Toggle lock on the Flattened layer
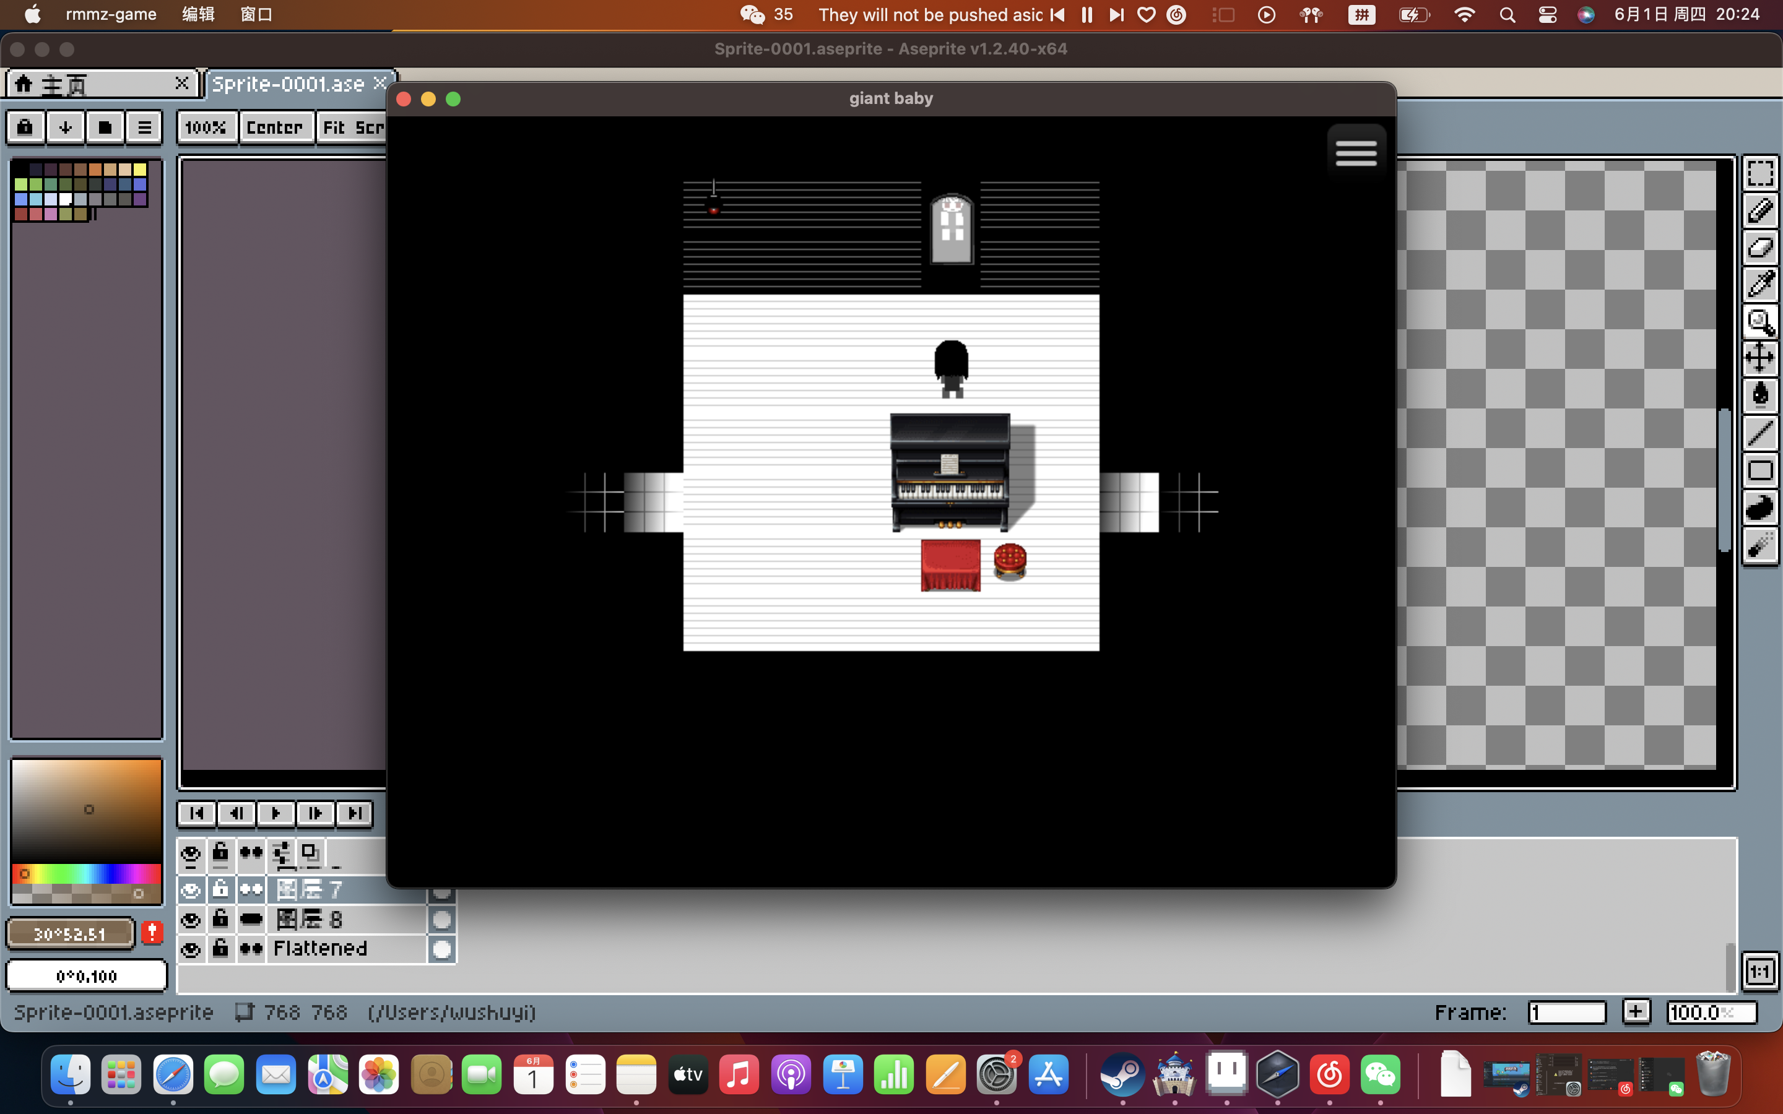Viewport: 1783px width, 1114px height. pos(220,949)
